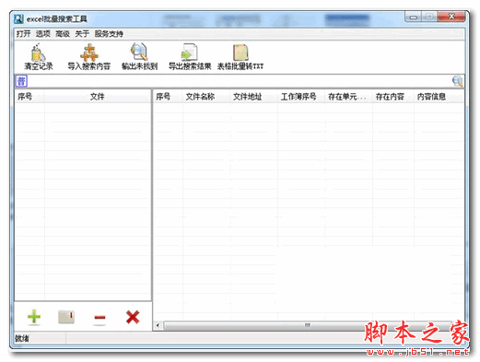The width and height of the screenshot is (480, 362).
Task: Click the horizontal scrollbar thumb
Action: pos(307,325)
